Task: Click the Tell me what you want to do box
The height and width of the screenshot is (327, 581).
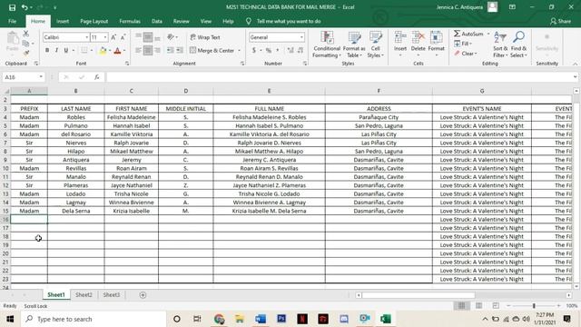Action: [289, 21]
